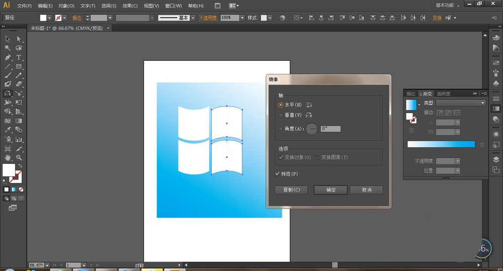The image size is (503, 271).
Task: Uncheck the 预览(P) preview checkbox
Action: click(278, 174)
